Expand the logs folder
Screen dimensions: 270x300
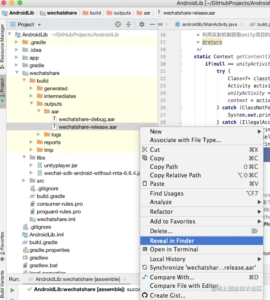[x=39, y=134]
